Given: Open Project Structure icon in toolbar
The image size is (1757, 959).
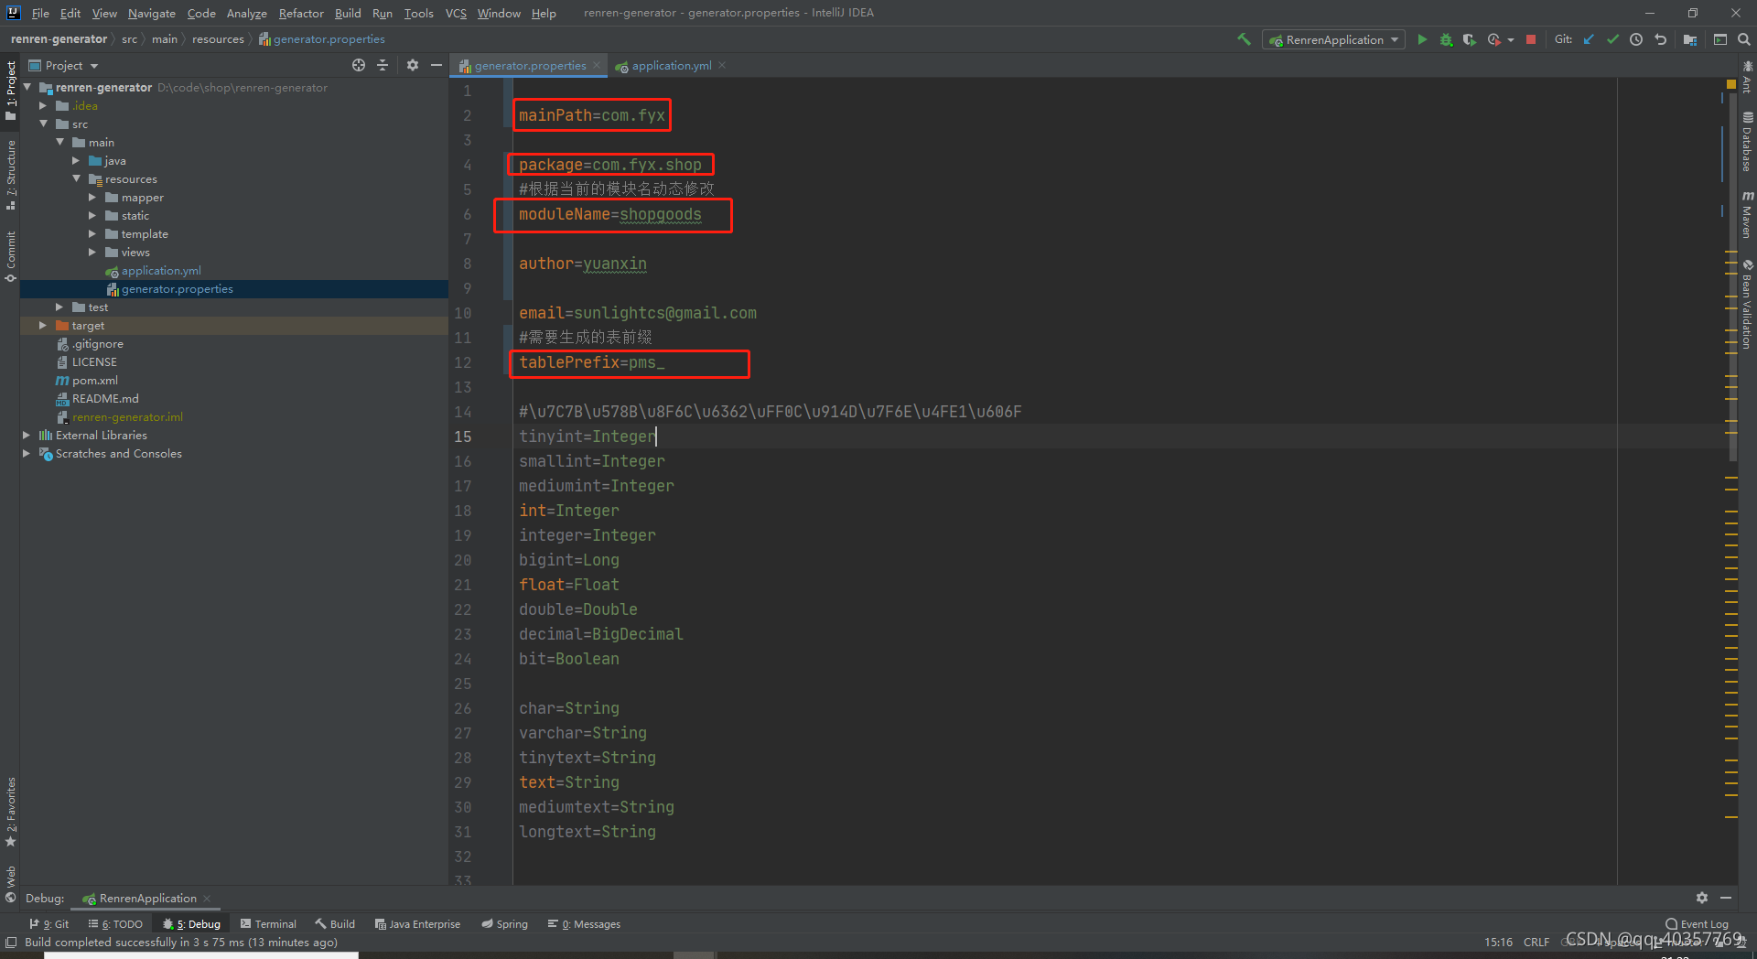Looking at the screenshot, I should point(1690,39).
